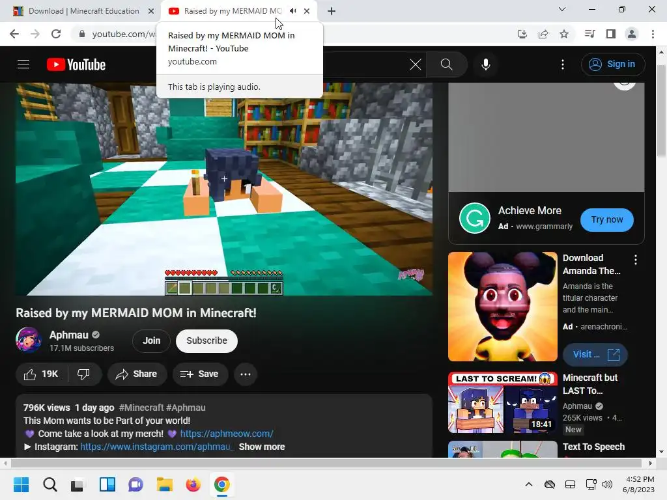Start voice search with the microphone icon
Image resolution: width=667 pixels, height=500 pixels.
(x=485, y=64)
